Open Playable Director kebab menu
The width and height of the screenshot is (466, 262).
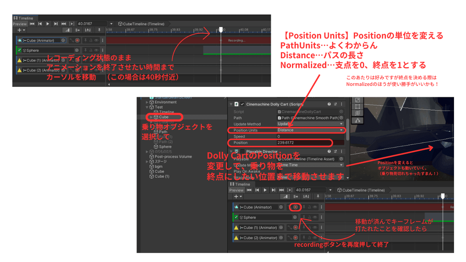point(341,151)
